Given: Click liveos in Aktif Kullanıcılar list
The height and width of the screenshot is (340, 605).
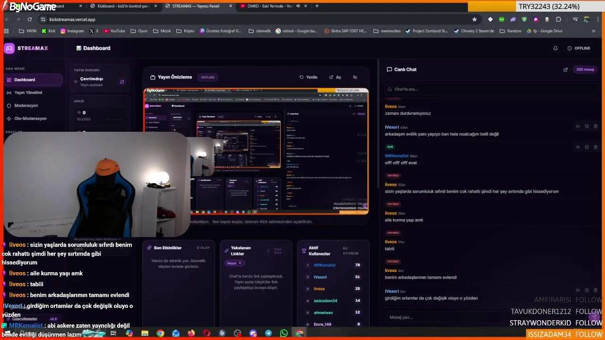Looking at the screenshot, I should coord(319,289).
